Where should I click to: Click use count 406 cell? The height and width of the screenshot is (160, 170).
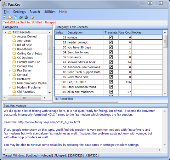coord(125,82)
